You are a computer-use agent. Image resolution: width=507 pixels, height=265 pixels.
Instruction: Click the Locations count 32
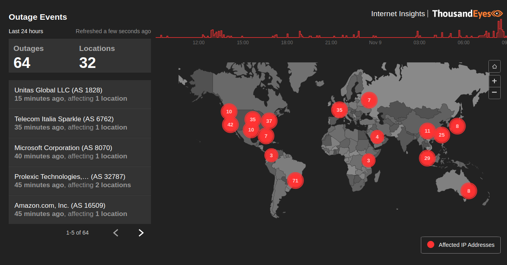(x=87, y=63)
